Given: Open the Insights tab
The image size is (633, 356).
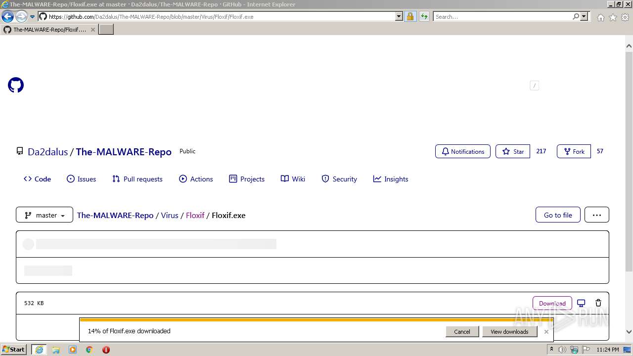Looking at the screenshot, I should pyautogui.click(x=390, y=179).
